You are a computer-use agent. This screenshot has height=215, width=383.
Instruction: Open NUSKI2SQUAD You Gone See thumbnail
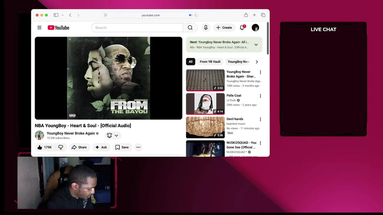tap(205, 148)
